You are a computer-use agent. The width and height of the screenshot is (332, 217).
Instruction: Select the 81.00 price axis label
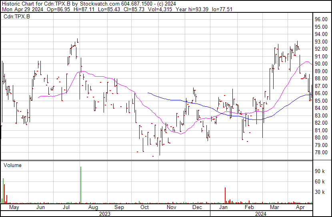click(321, 131)
